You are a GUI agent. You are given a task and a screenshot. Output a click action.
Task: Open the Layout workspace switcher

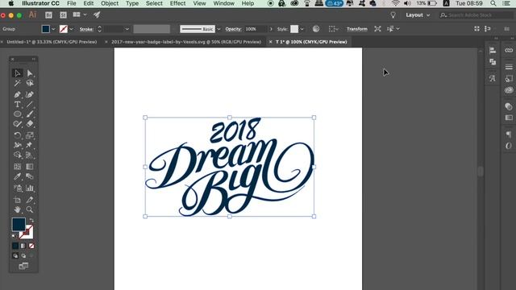click(418, 15)
